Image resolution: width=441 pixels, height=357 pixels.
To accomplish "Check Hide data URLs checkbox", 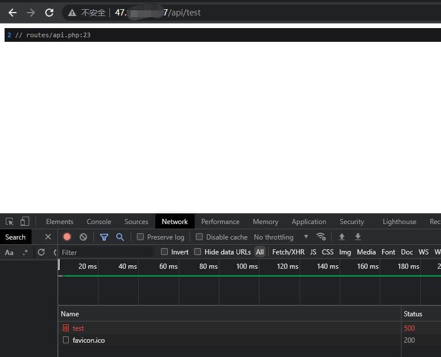I will point(198,252).
